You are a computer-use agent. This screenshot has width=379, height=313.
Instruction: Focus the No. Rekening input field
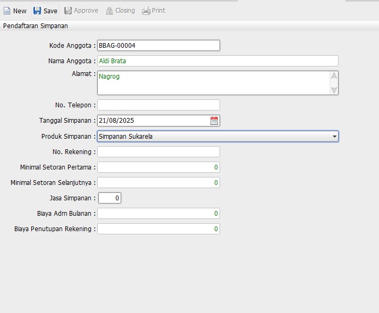[158, 152]
